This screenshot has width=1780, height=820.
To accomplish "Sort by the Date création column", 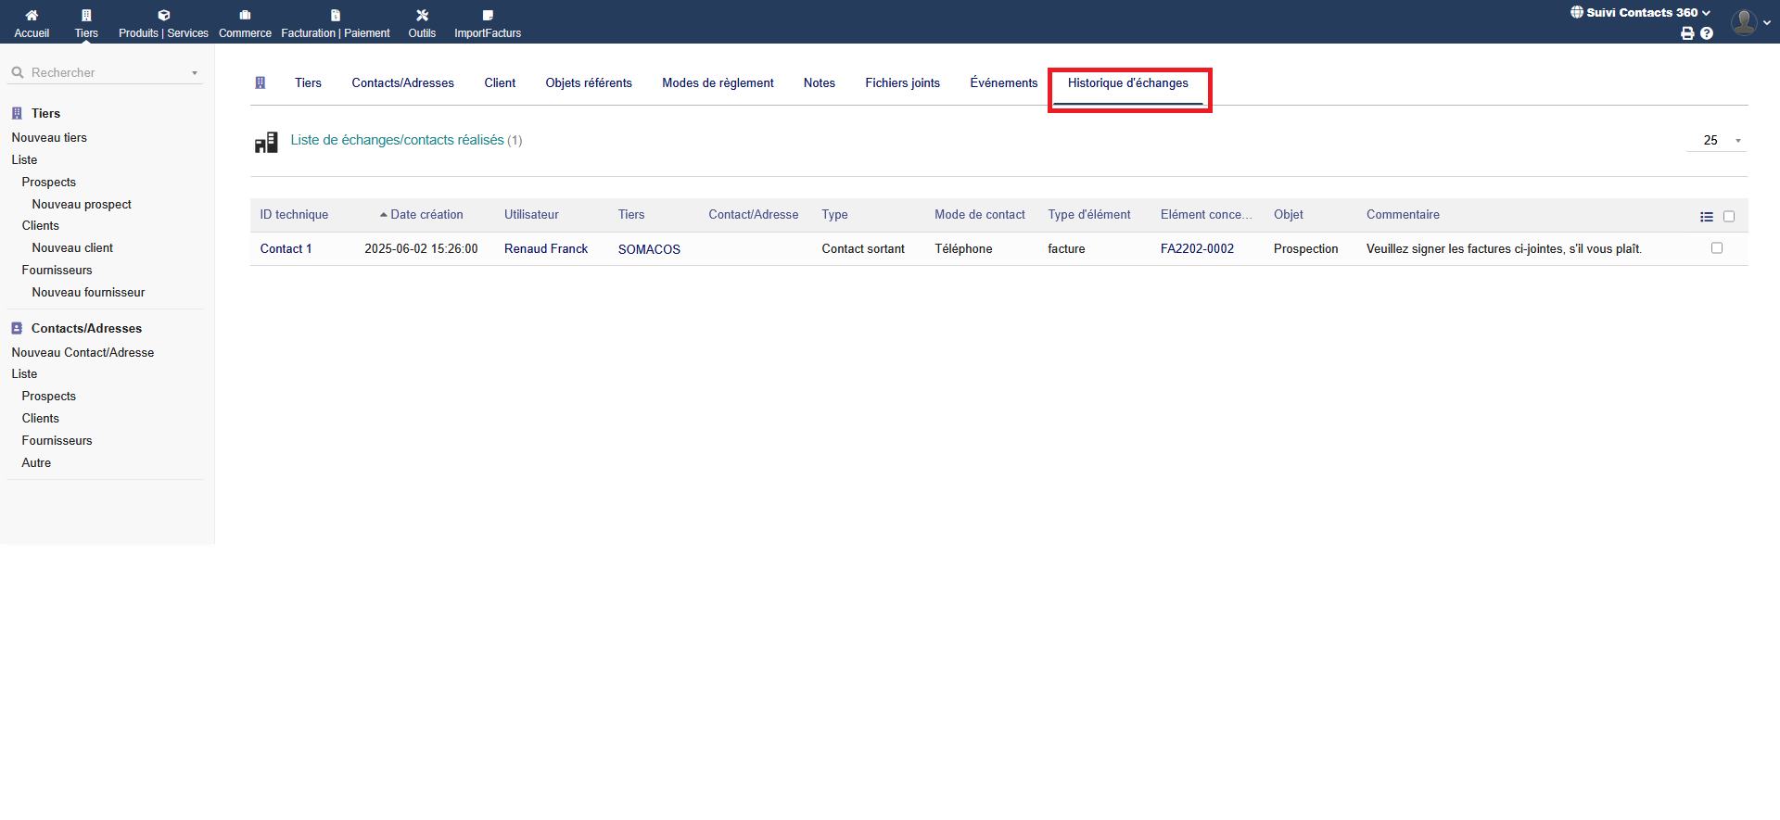I will (x=426, y=215).
